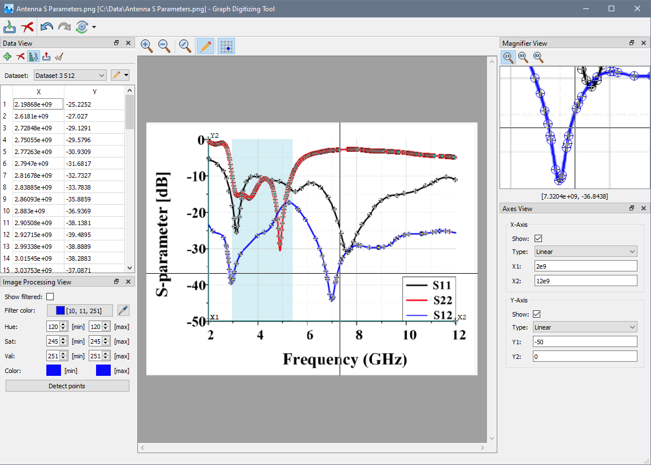Open the Y-Axis Type Linear dropdown
The image size is (651, 465).
(585, 327)
